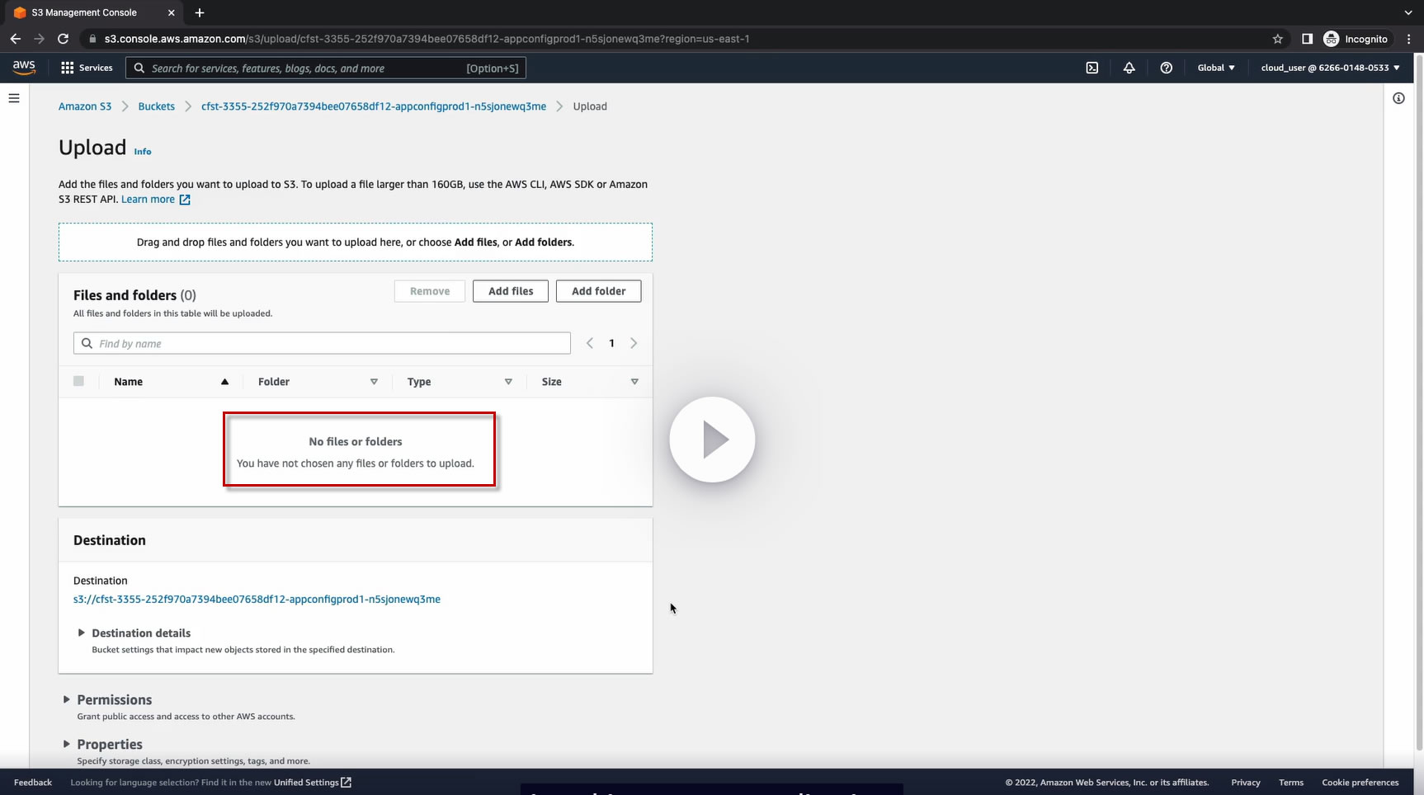Go to previous page of files table
The image size is (1424, 795).
click(590, 343)
